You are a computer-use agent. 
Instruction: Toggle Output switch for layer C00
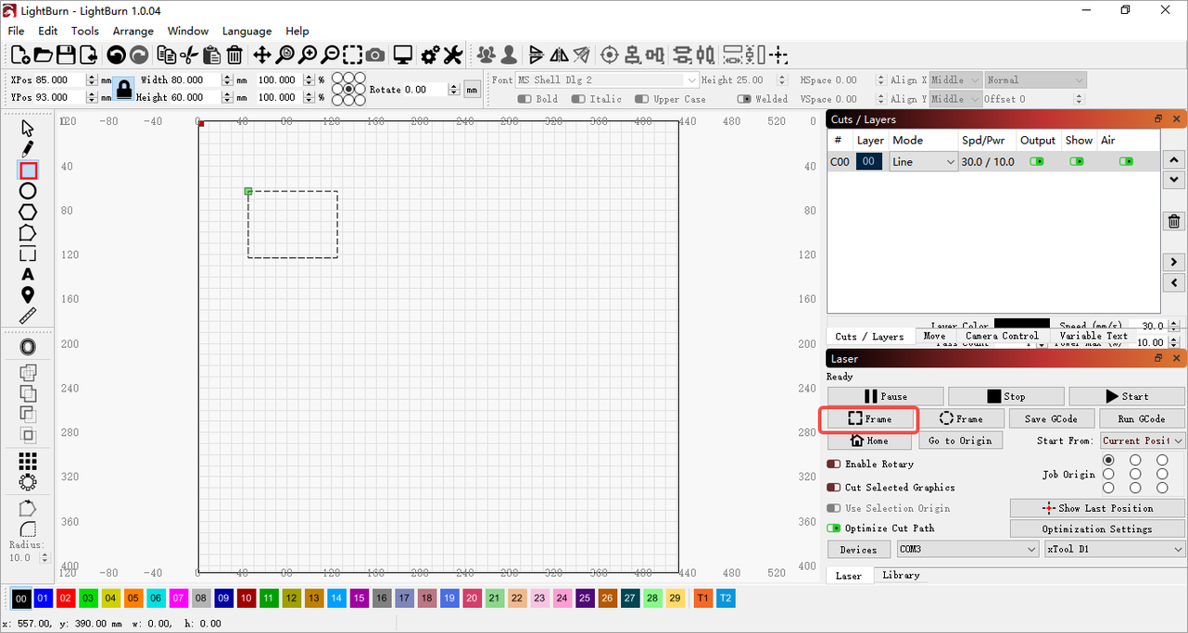click(1037, 161)
